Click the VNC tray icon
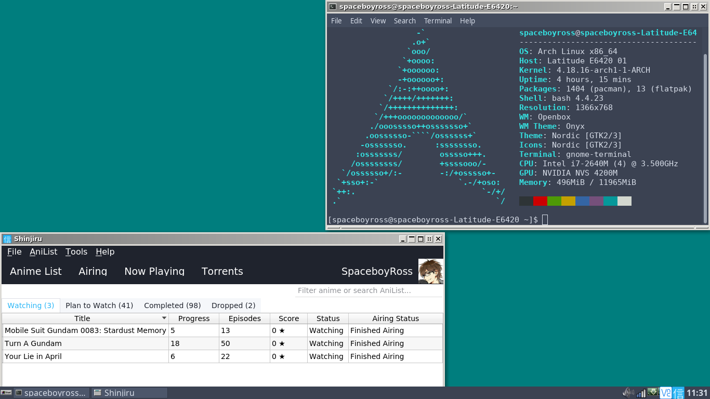This screenshot has height=399, width=710. point(666,393)
